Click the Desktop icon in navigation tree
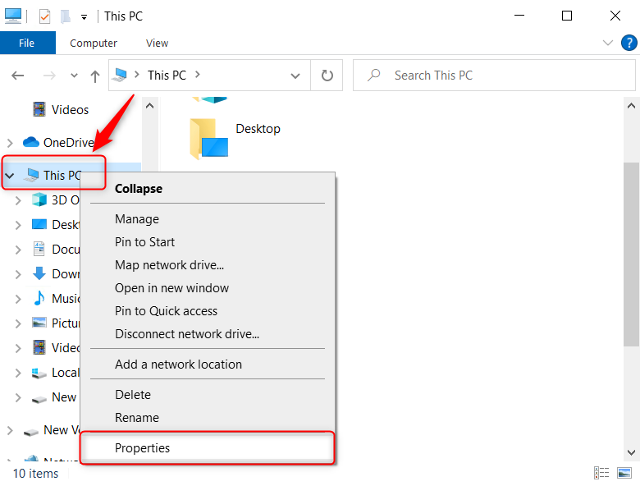Image resolution: width=640 pixels, height=486 pixels. [x=39, y=225]
